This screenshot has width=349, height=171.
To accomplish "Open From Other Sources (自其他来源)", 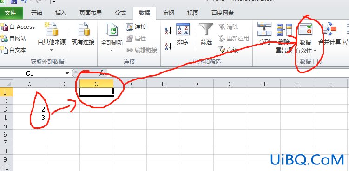I will point(52,37).
